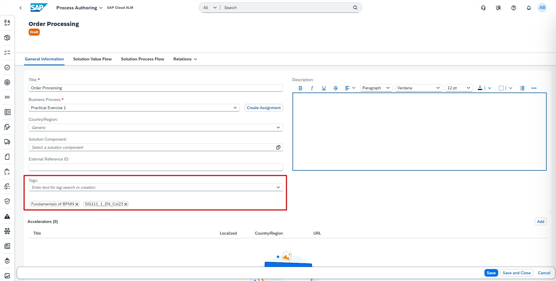Image resolution: width=556 pixels, height=281 pixels.
Task: Apply italic formatting in description toolbar
Action: [312, 88]
